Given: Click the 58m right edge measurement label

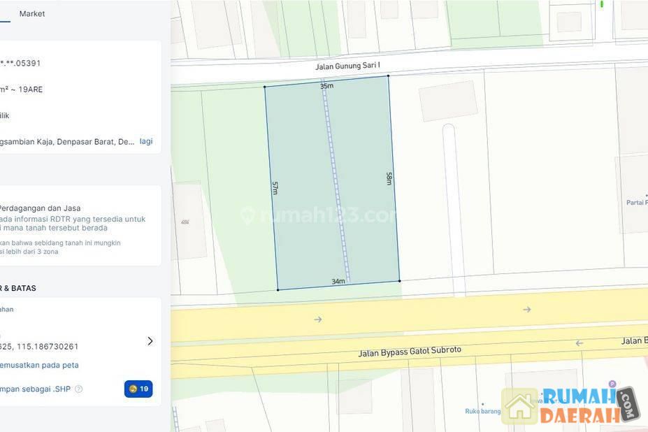Looking at the screenshot, I should click(x=389, y=178).
